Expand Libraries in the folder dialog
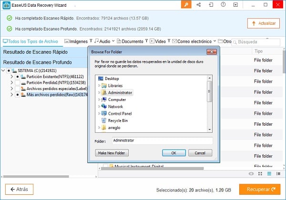This screenshot has height=200, width=286. [99, 85]
